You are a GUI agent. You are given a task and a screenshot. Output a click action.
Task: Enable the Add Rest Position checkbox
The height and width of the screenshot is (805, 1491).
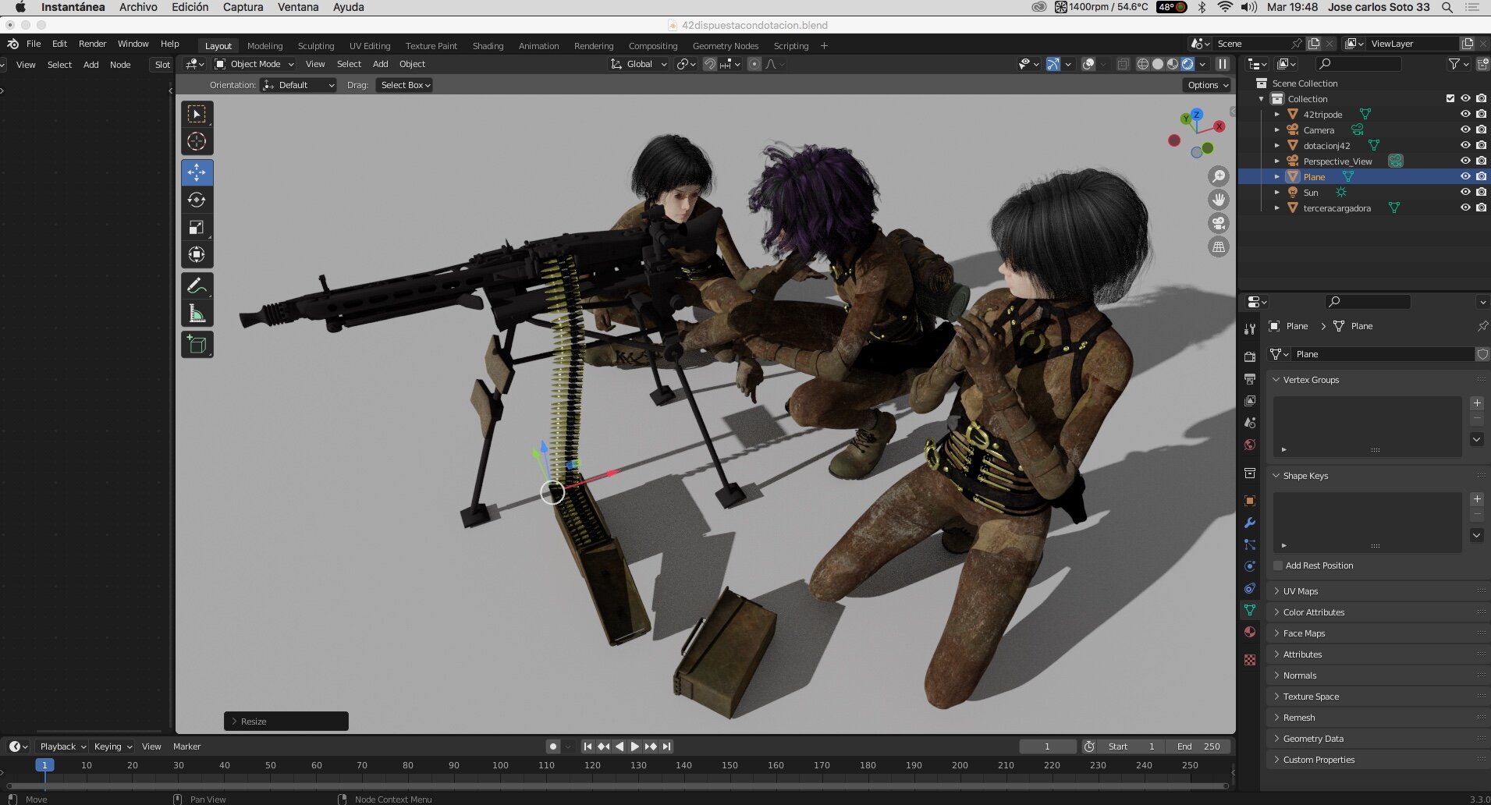(1278, 566)
